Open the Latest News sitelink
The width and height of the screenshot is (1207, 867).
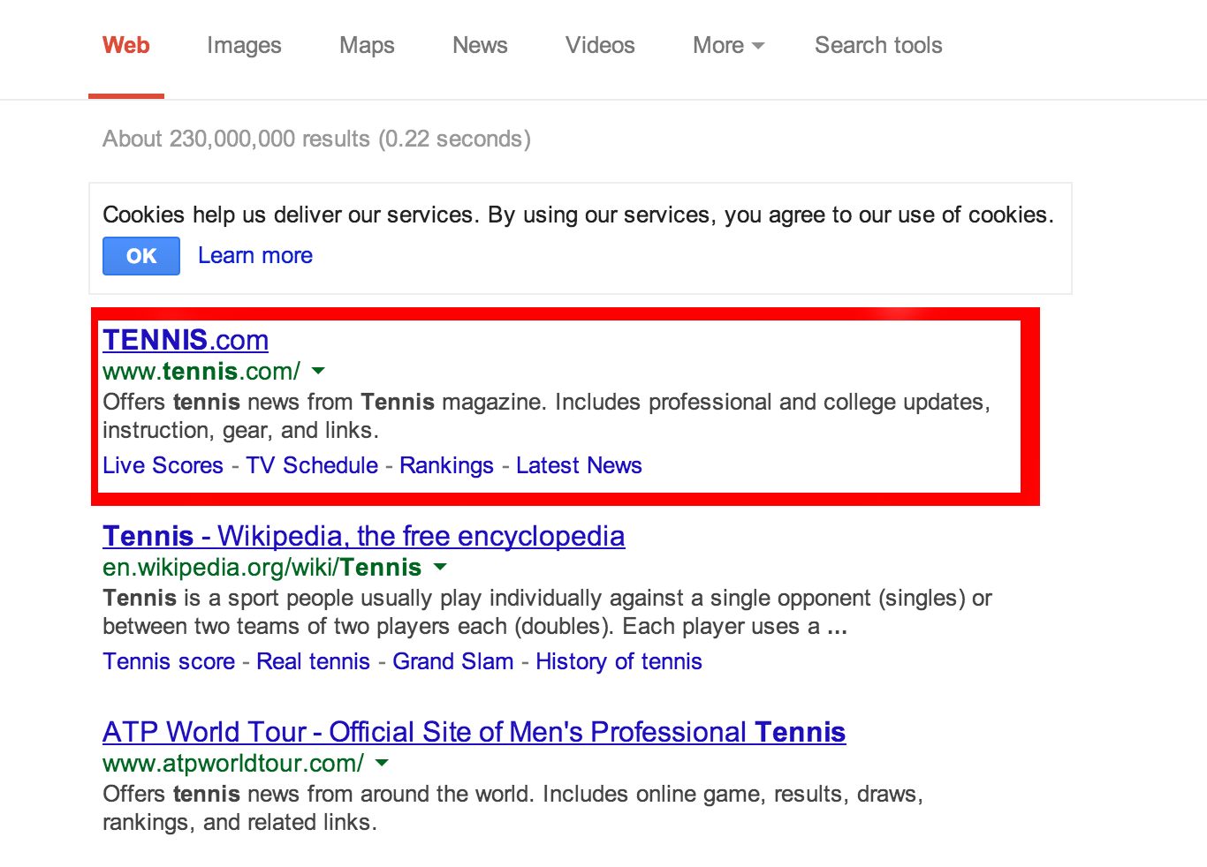click(x=579, y=465)
